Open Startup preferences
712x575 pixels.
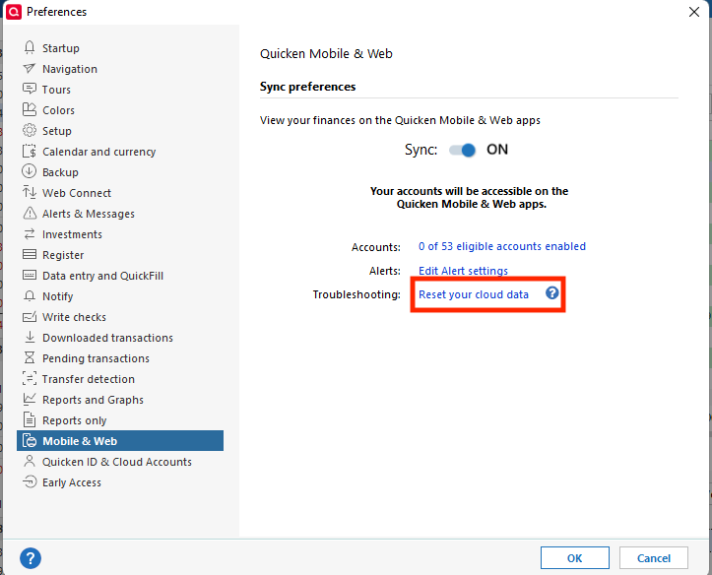[61, 48]
